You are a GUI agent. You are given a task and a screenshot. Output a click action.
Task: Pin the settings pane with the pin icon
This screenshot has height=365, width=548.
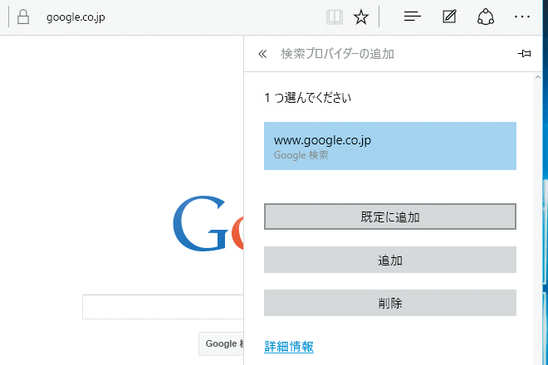pos(524,53)
